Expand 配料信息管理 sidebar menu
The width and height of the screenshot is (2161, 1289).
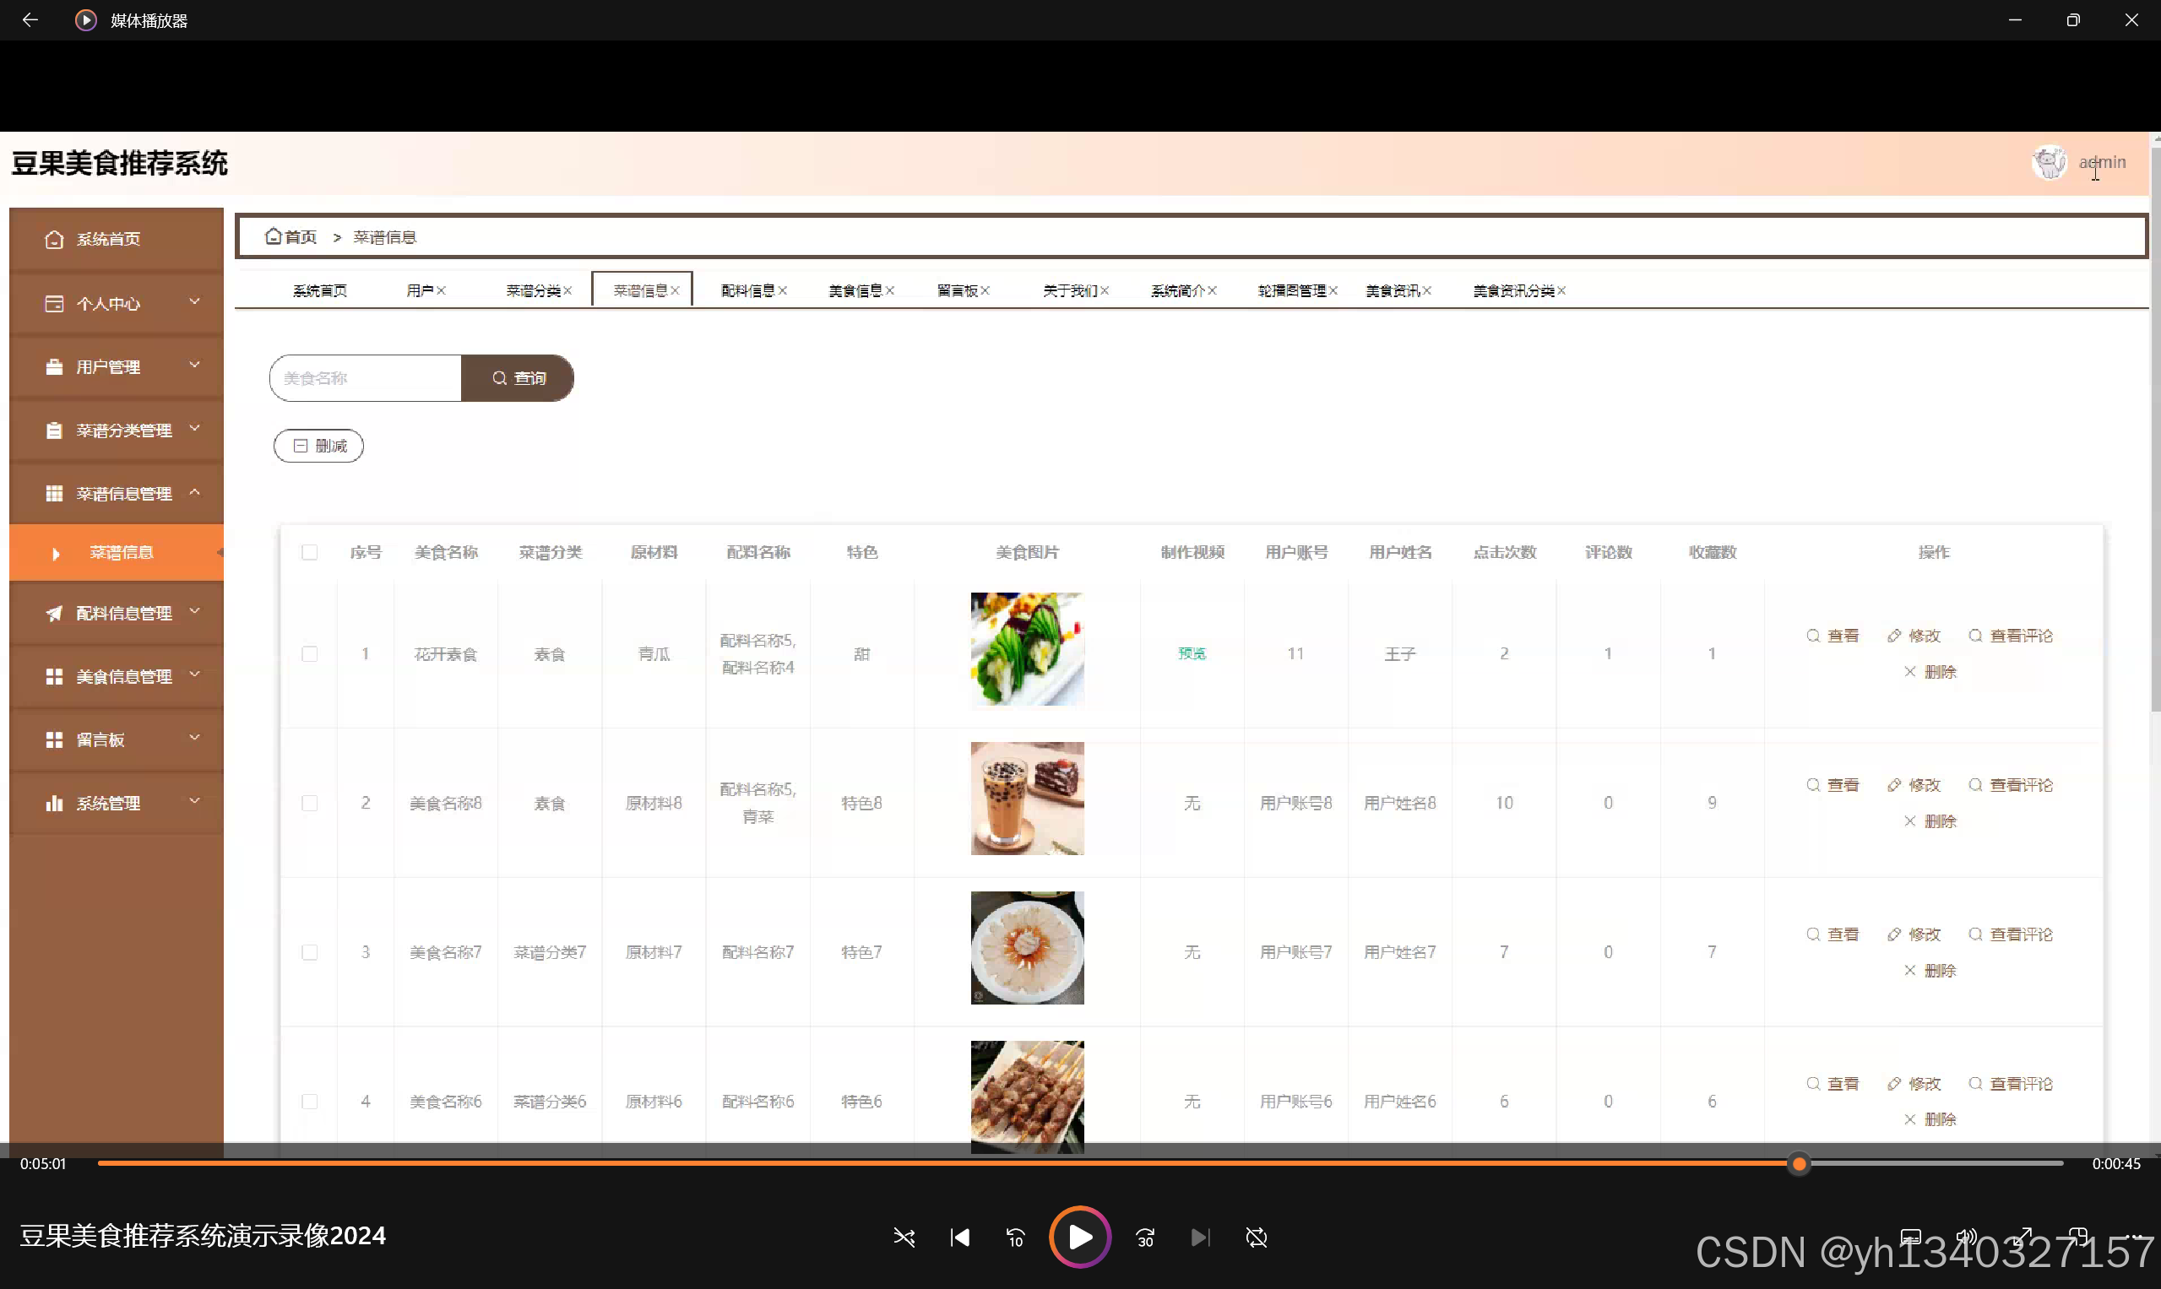pyautogui.click(x=117, y=613)
